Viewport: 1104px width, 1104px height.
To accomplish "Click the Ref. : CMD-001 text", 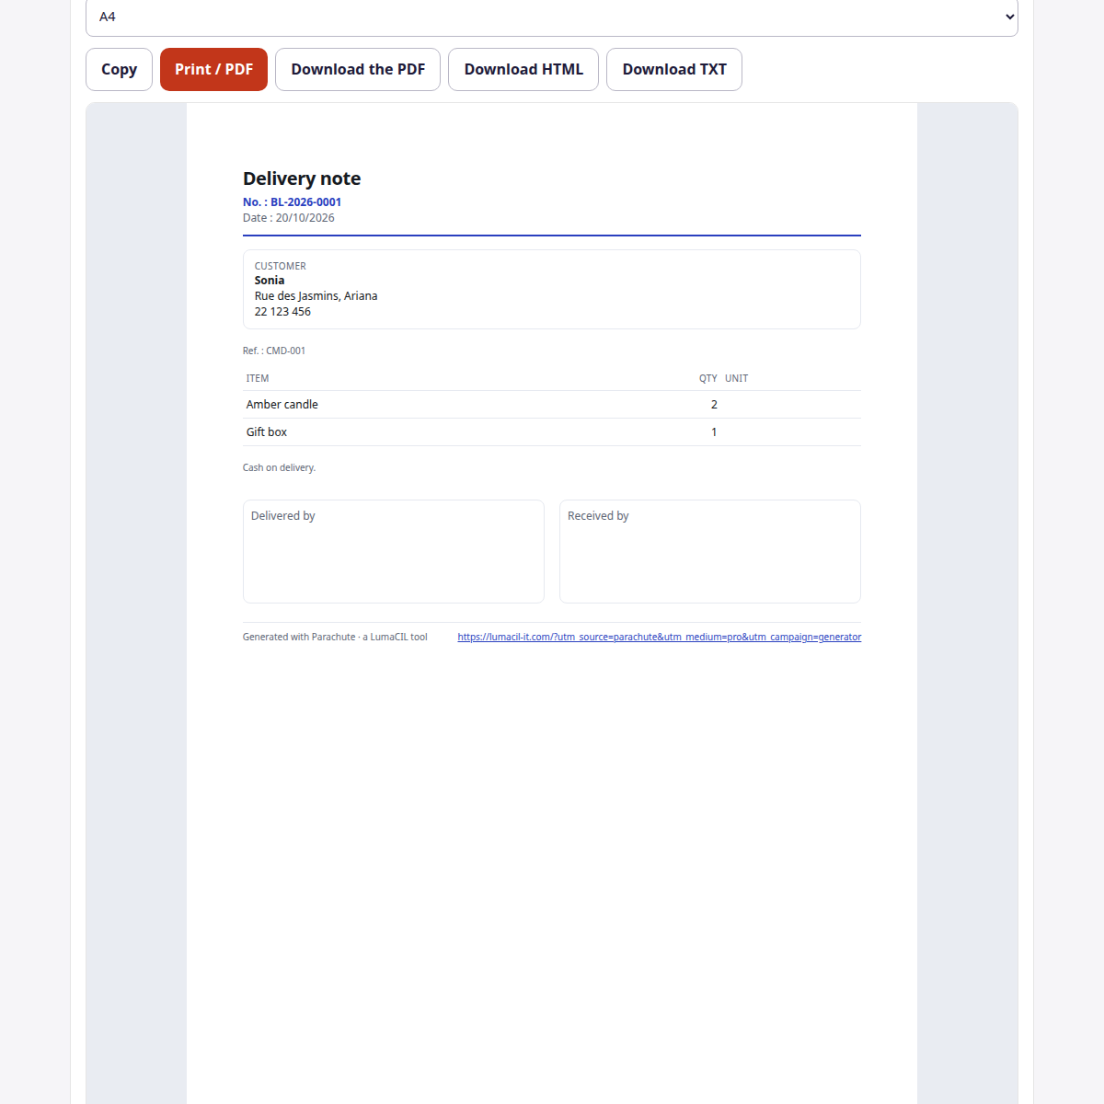I will pyautogui.click(x=274, y=351).
